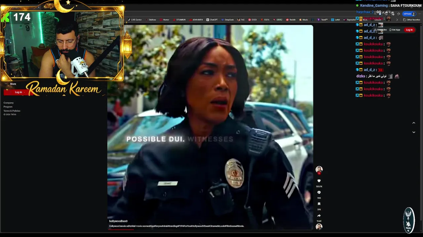The image size is (423, 237).
Task: Open AIMHAVEN bookmark
Action: click(196, 20)
